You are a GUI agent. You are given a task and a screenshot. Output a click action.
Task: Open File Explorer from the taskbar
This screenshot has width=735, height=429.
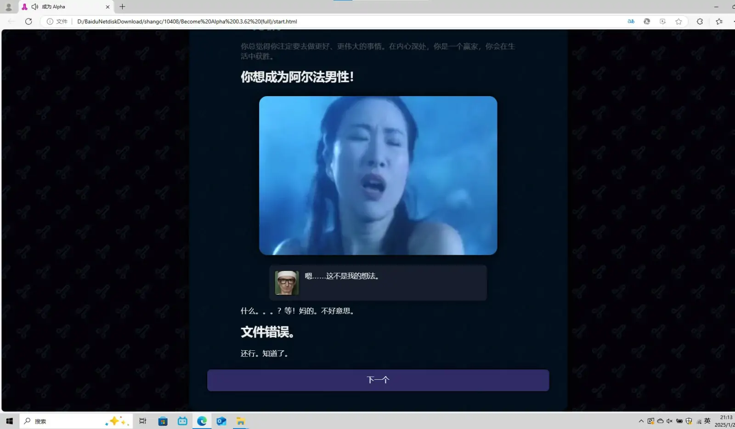[x=240, y=421]
